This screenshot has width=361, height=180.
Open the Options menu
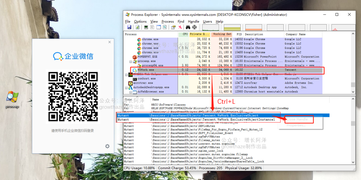[x=140, y=21]
